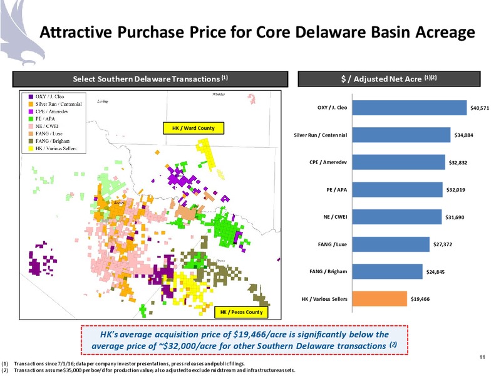Click the $32,019 value label
Image resolution: width=501 pixels, height=376 pixels.
point(456,190)
